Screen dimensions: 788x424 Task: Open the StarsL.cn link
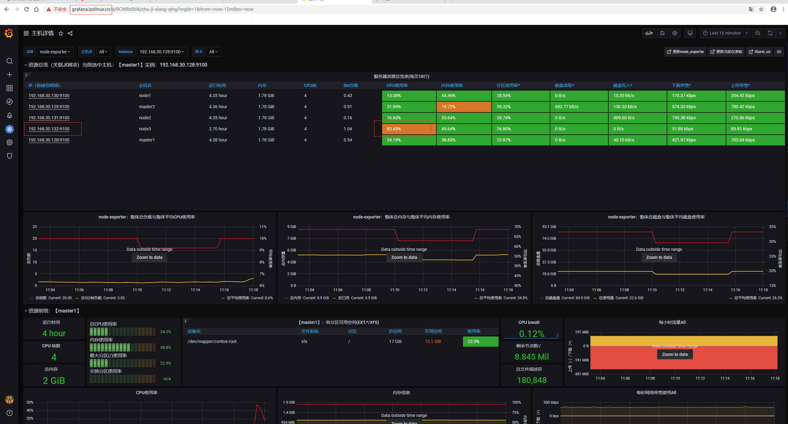tap(759, 52)
